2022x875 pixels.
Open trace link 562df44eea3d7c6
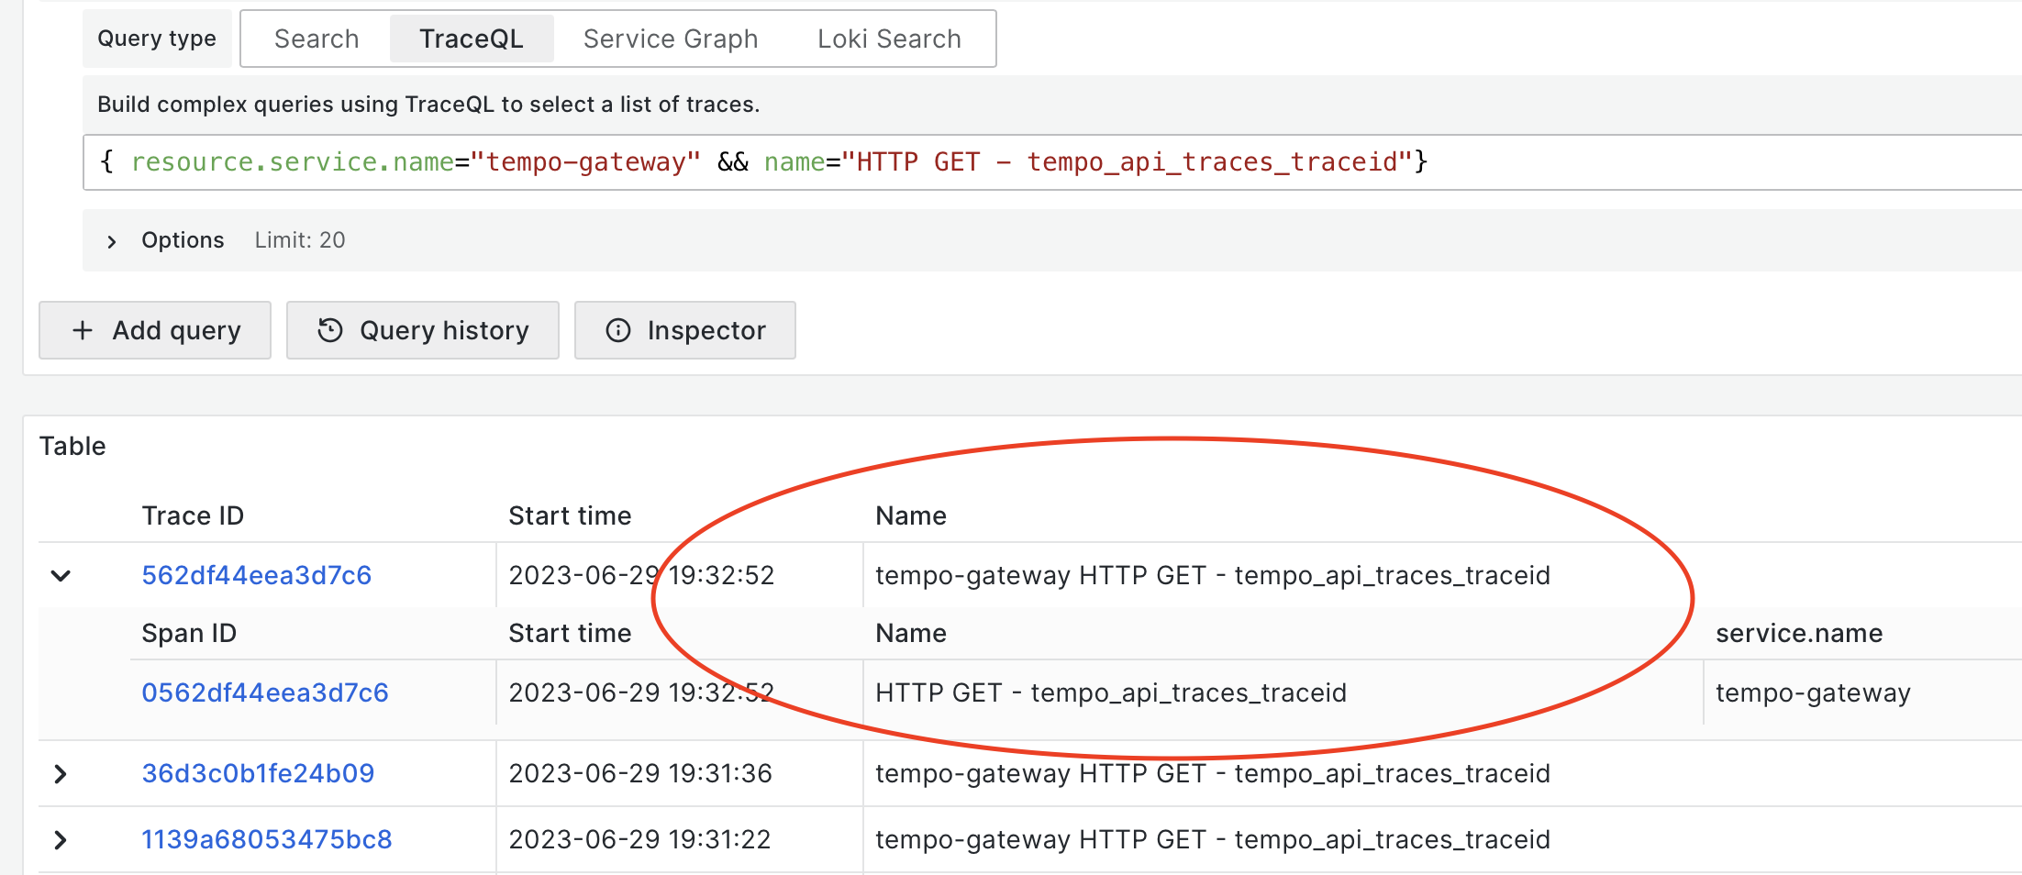click(x=256, y=575)
